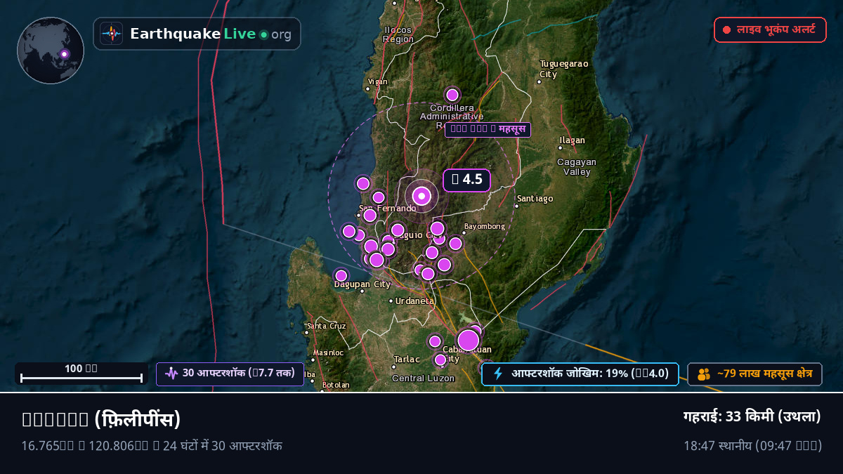Click the green dot in the Earthquake Live logo
Image resolution: width=843 pixels, height=474 pixels.
click(x=263, y=34)
